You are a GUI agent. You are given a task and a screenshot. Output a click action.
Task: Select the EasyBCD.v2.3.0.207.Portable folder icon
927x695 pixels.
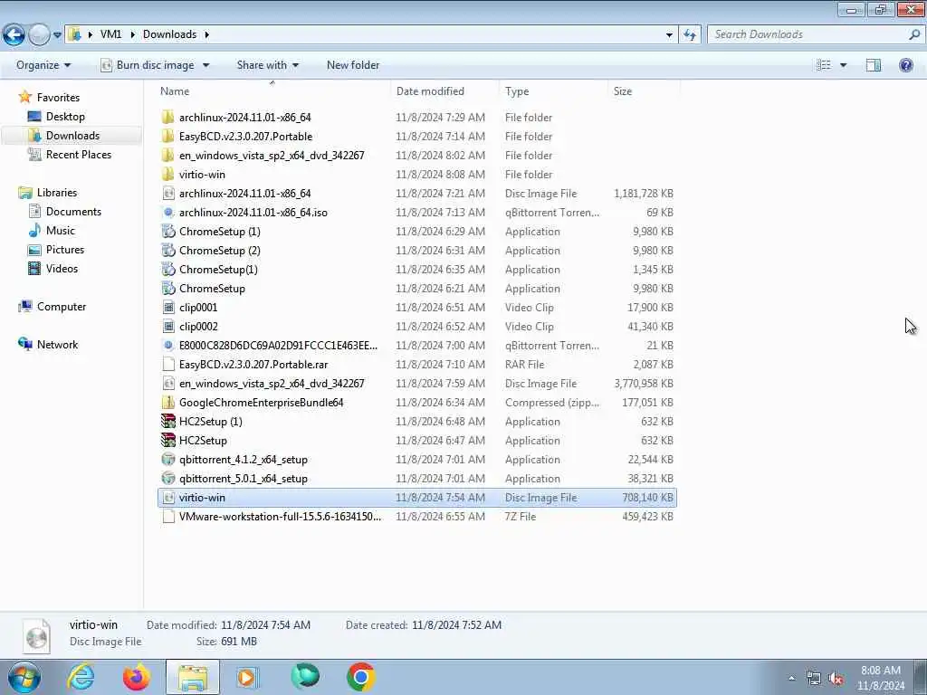168,136
